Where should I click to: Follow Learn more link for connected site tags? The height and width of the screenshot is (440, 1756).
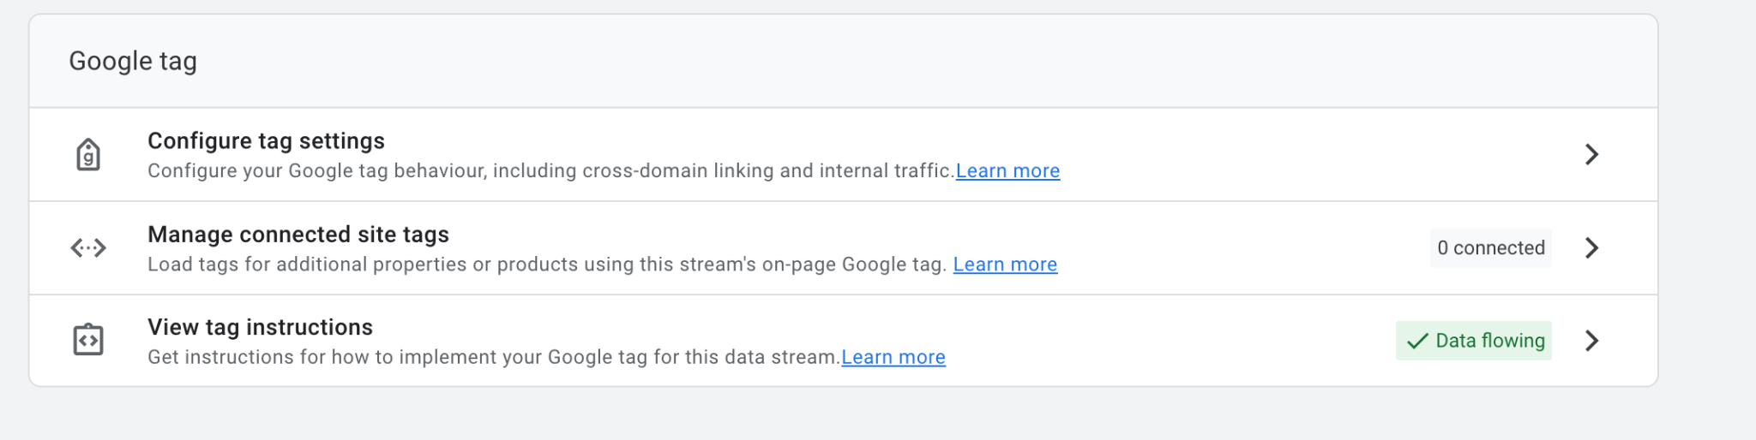(1005, 265)
